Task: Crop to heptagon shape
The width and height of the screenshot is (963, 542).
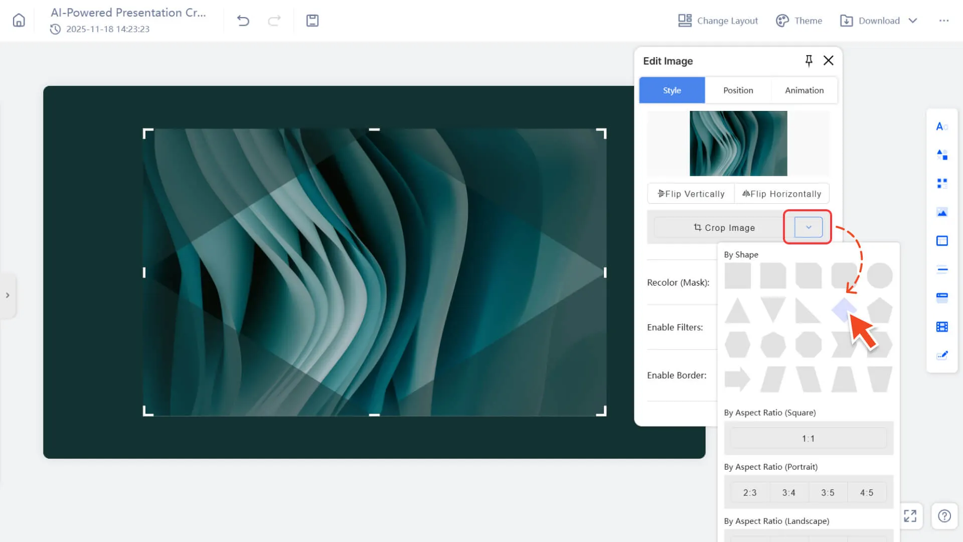Action: pos(773,345)
